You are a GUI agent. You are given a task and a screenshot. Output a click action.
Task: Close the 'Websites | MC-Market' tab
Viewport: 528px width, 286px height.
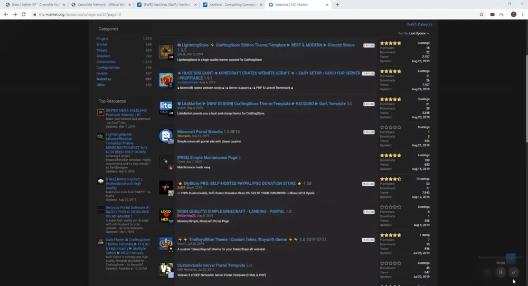pyautogui.click(x=327, y=5)
